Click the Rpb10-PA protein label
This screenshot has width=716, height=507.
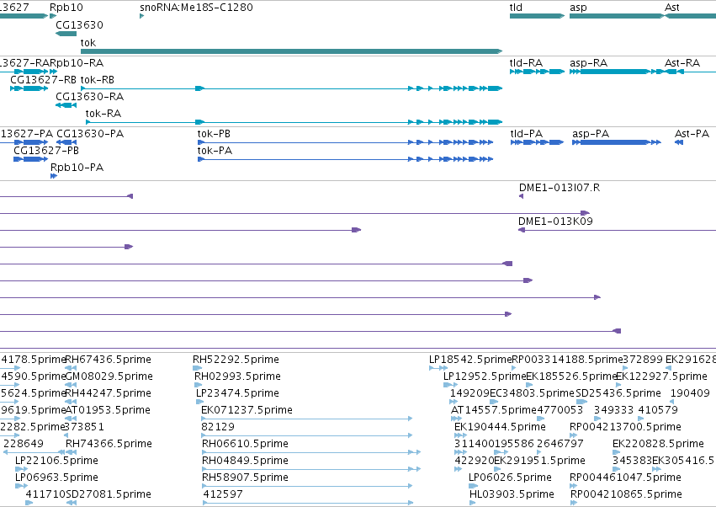(x=77, y=168)
